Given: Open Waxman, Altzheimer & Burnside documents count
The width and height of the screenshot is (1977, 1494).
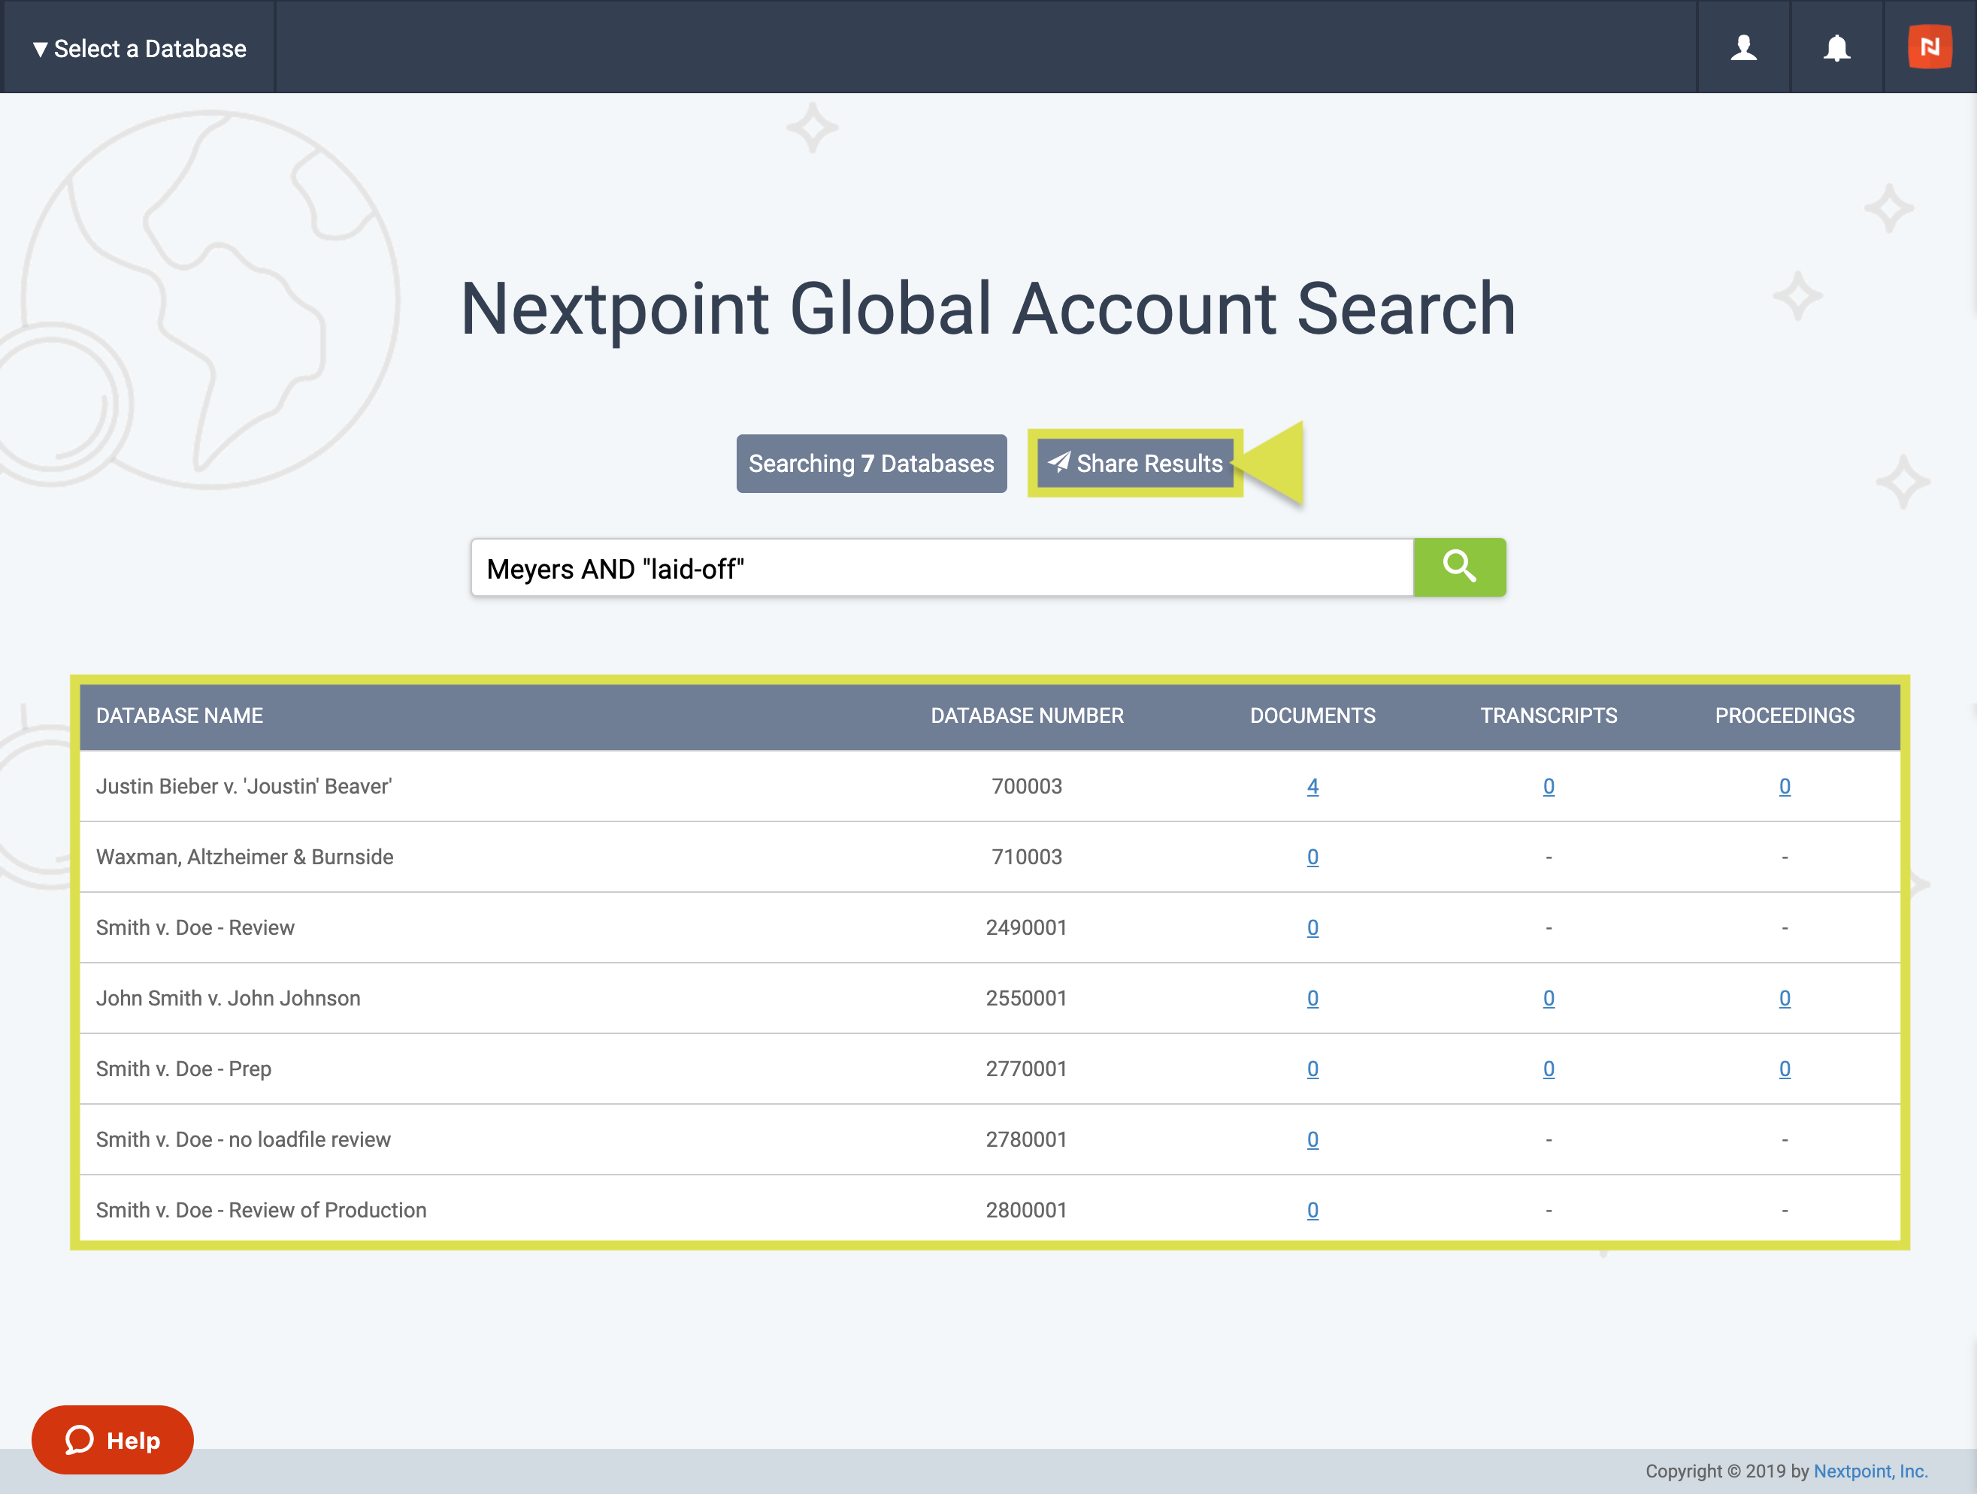Looking at the screenshot, I should coord(1312,857).
